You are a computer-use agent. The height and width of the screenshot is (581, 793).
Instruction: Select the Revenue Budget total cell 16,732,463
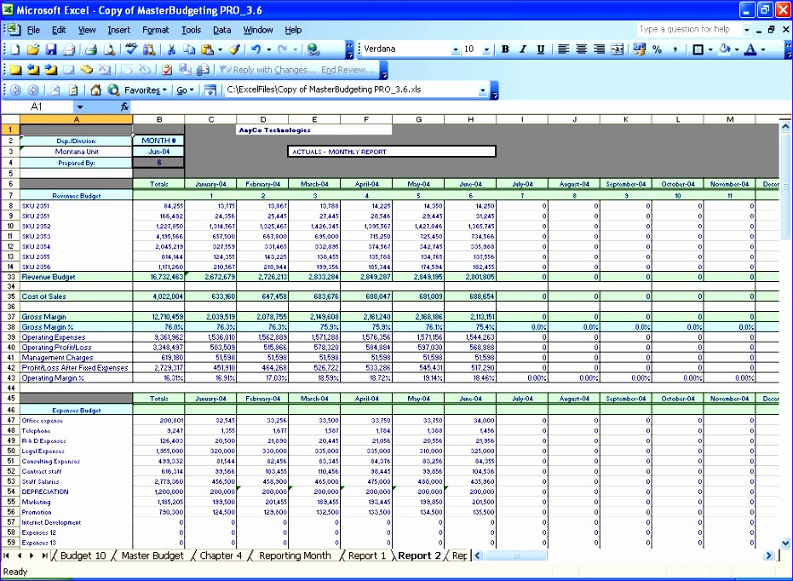point(158,277)
